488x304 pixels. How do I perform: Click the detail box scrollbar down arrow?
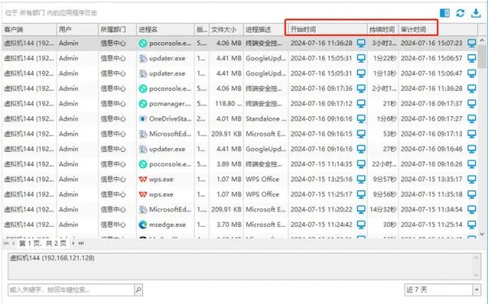click(476, 275)
